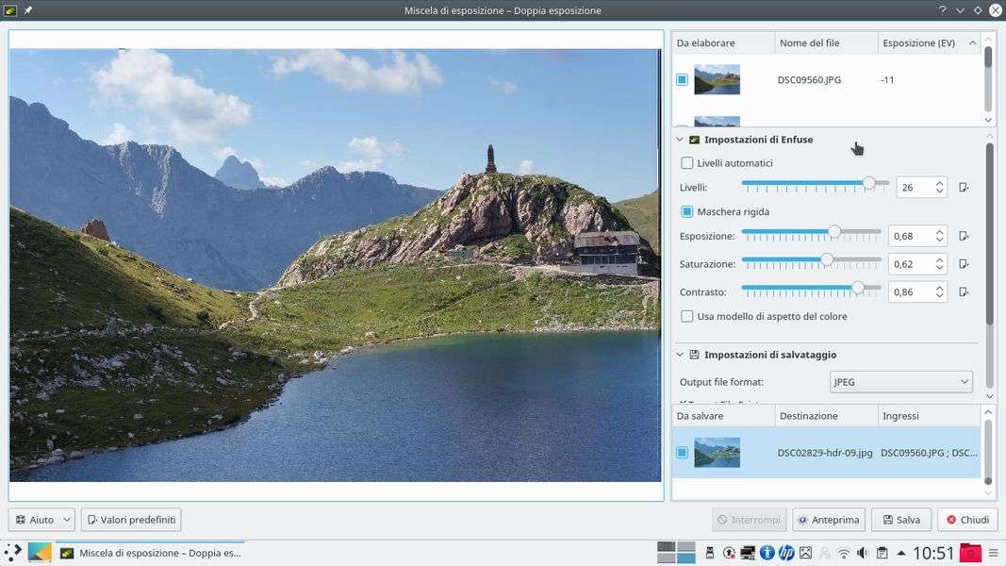Viewport: 1006px width, 566px height.
Task: Reset Saturazione to its default value
Action: (x=963, y=264)
